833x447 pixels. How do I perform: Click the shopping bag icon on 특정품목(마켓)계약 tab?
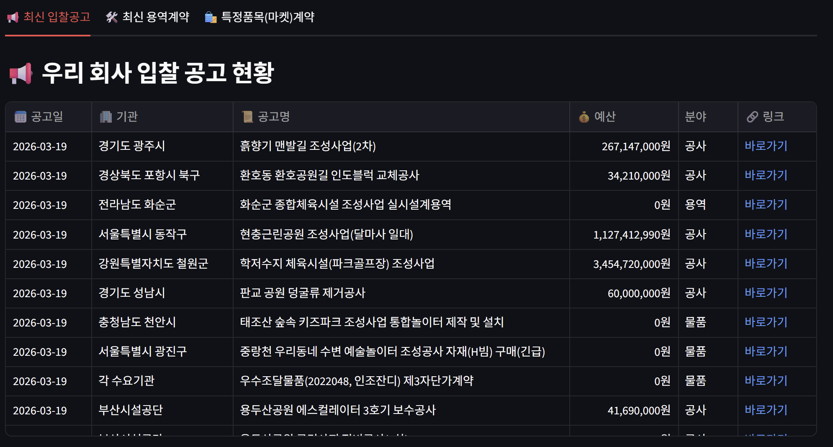click(x=210, y=17)
